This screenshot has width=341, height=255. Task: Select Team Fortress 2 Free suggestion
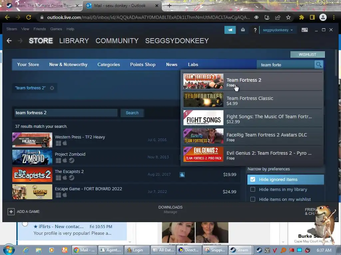[252, 82]
